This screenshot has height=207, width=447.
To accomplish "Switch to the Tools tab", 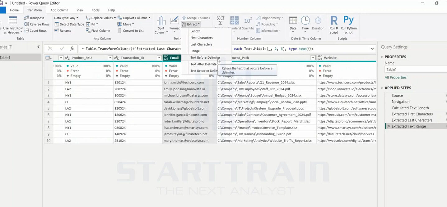I will point(96,10).
